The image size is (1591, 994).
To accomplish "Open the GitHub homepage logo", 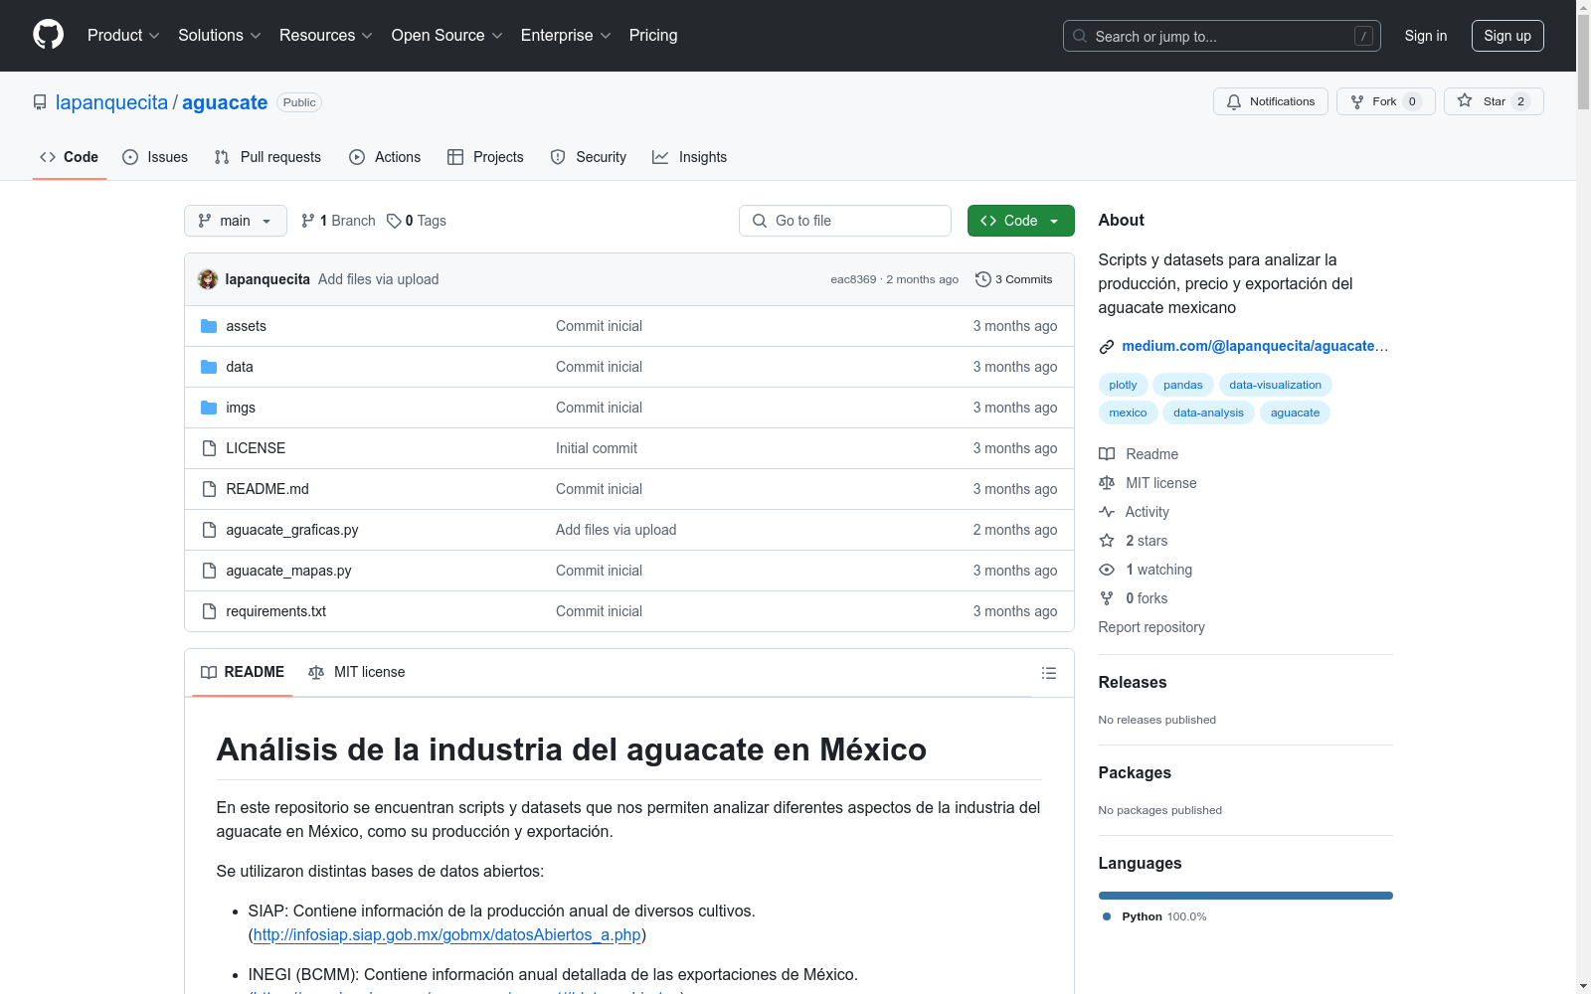I will pos(48,35).
